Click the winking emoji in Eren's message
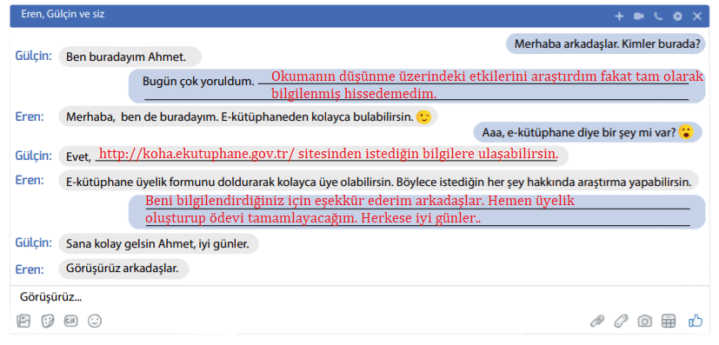The height and width of the screenshot is (345, 719). tap(423, 117)
